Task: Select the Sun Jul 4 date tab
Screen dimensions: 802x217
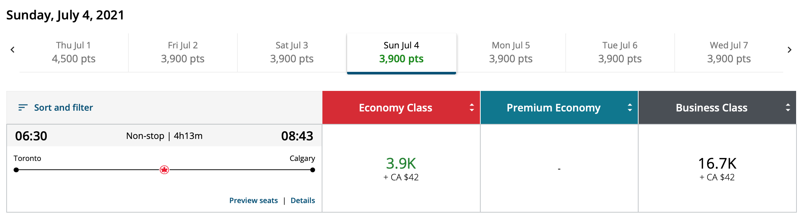Action: (401, 52)
